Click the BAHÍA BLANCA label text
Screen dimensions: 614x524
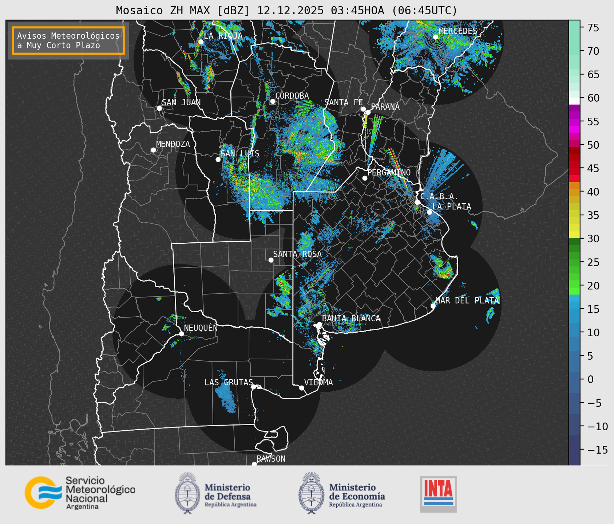(351, 318)
